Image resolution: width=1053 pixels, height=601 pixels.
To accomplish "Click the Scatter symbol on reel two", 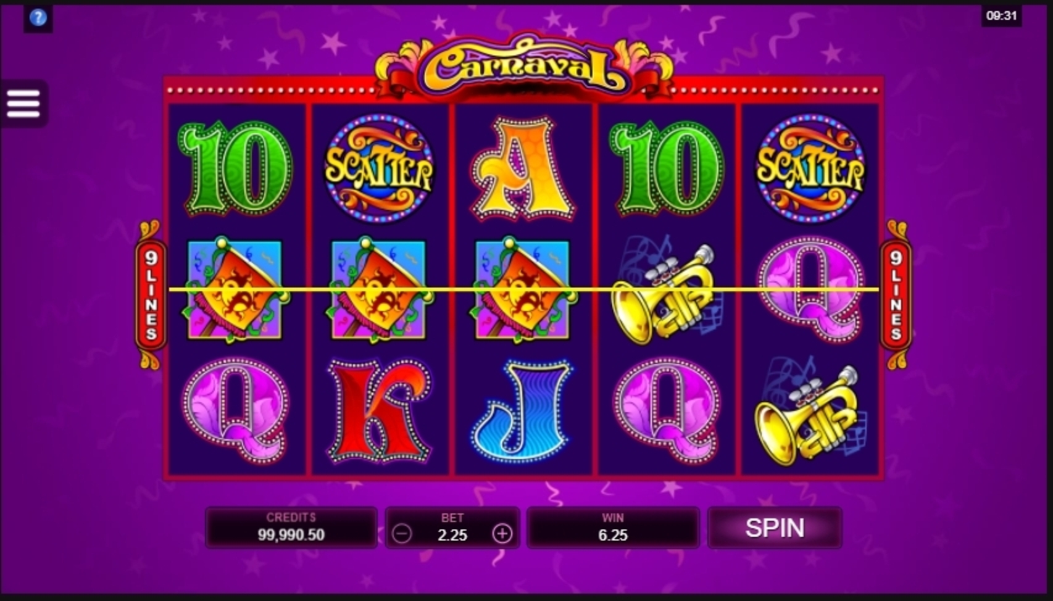I will (x=378, y=168).
